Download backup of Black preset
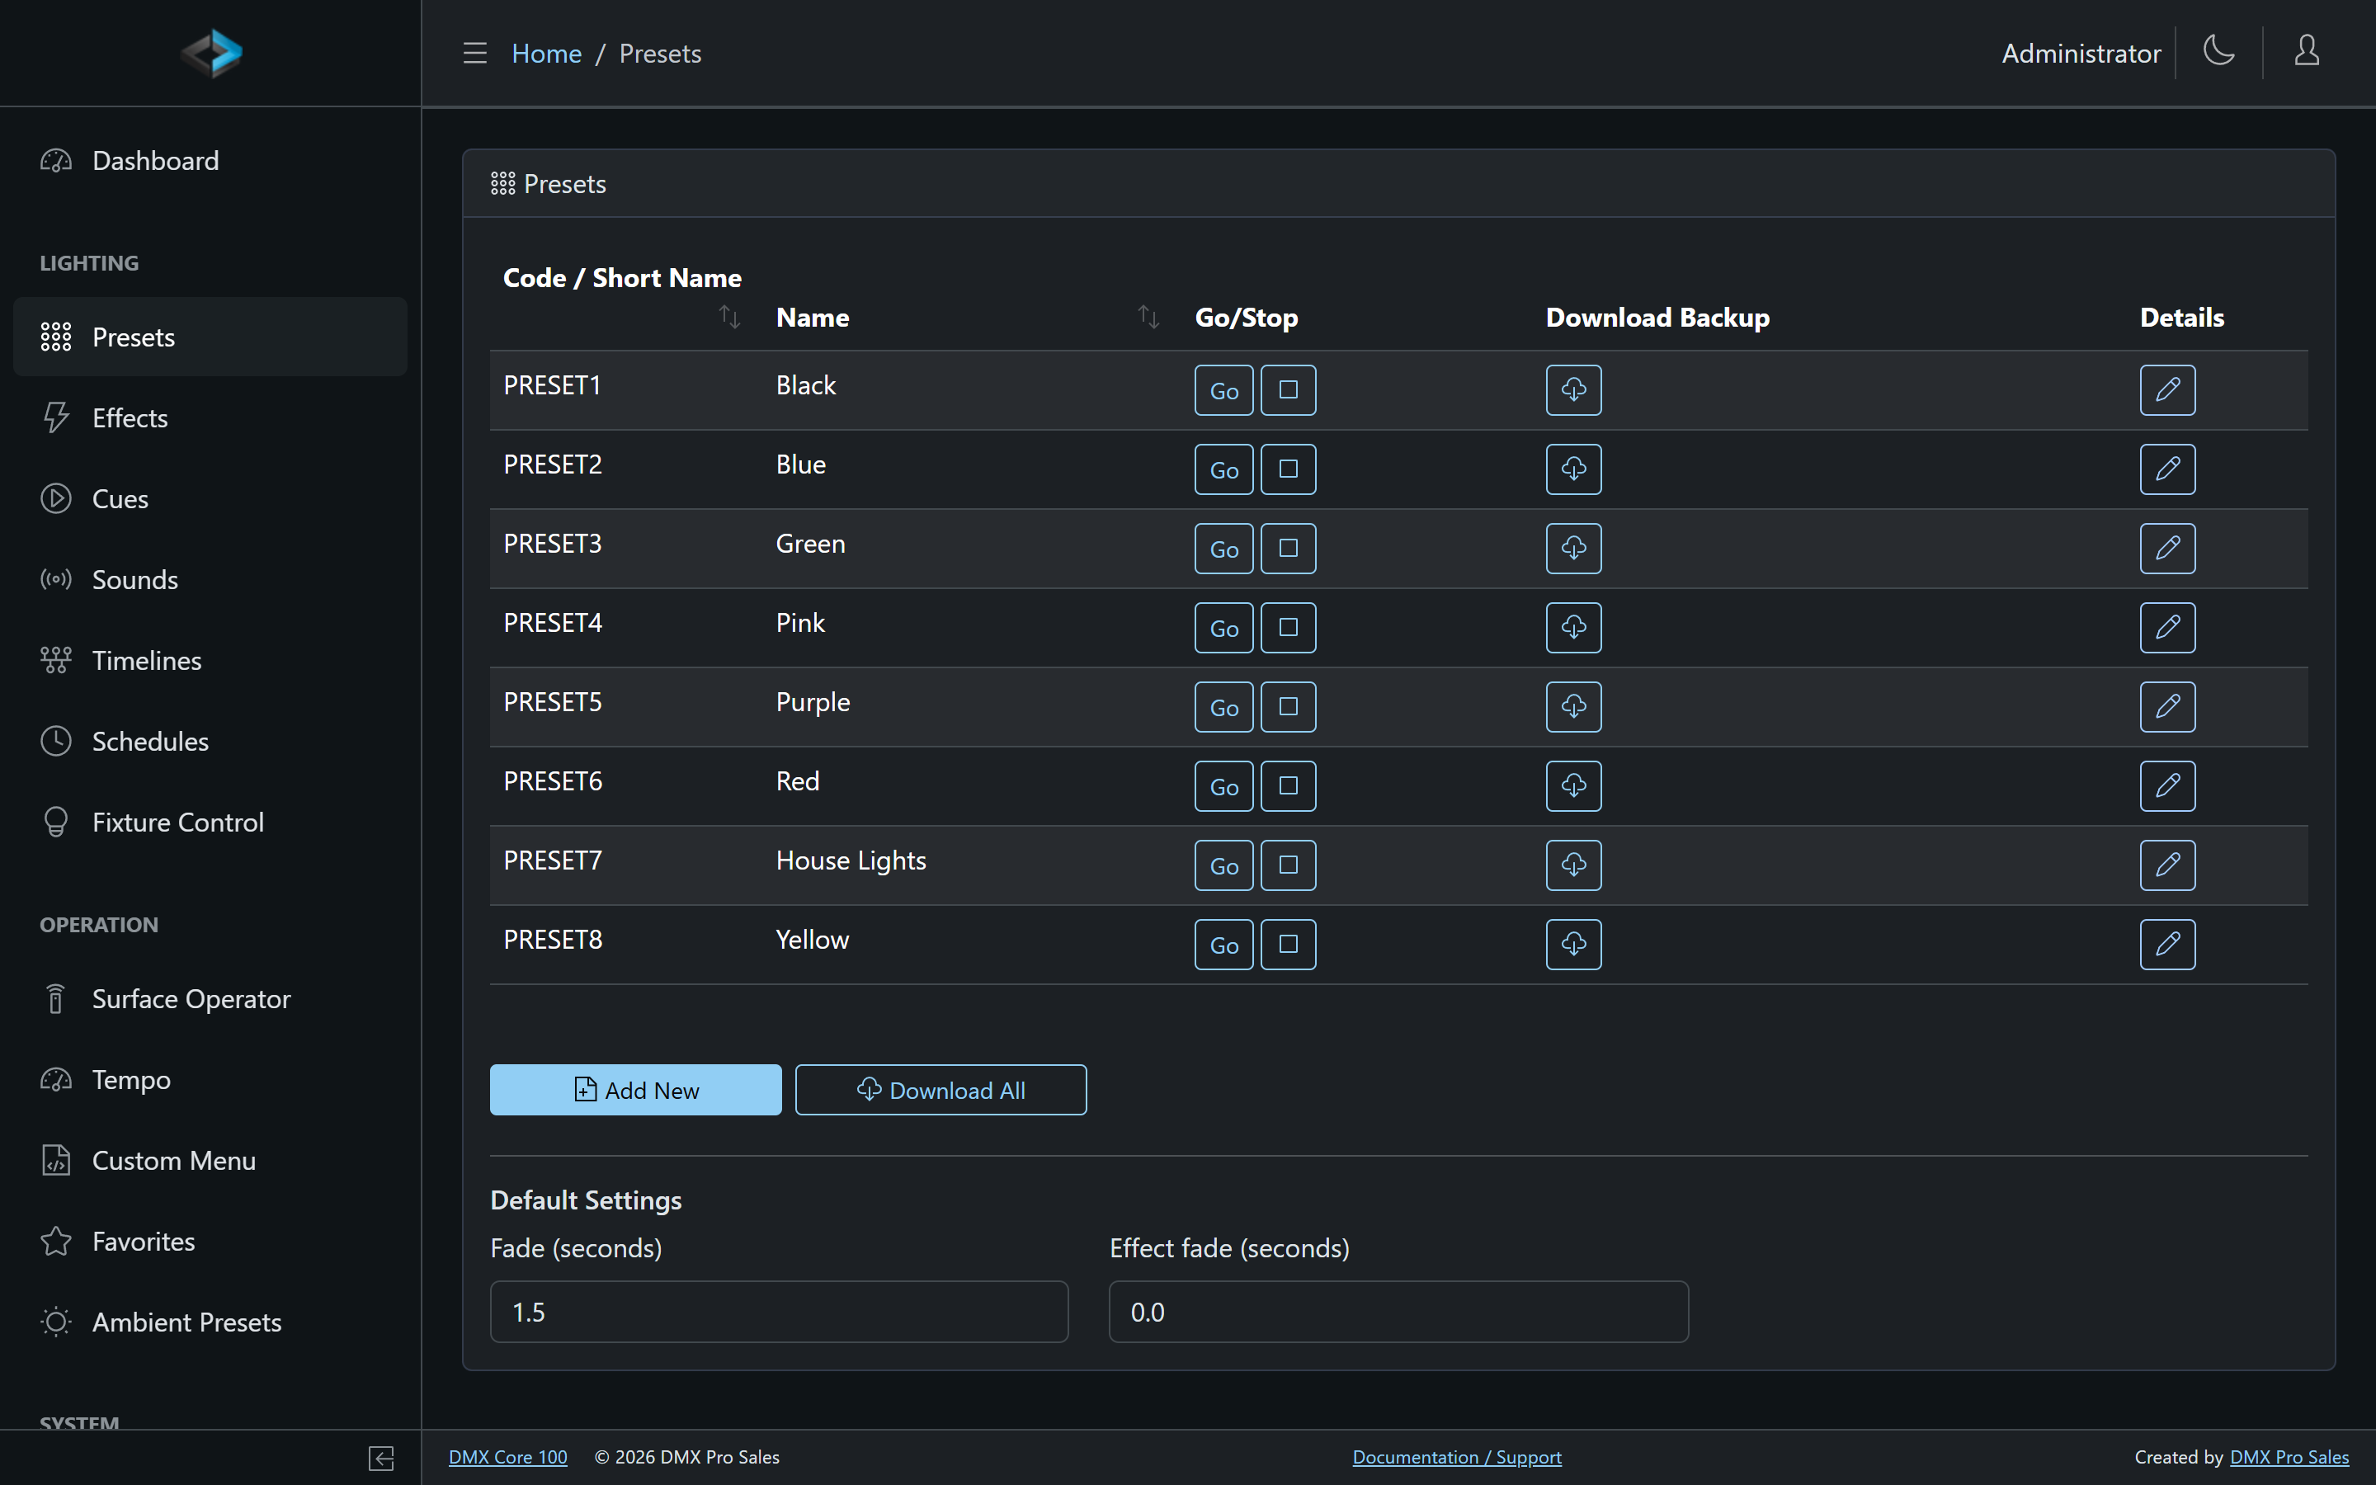The width and height of the screenshot is (2376, 1485). click(1574, 390)
